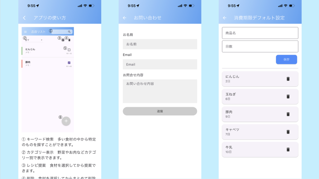The image size is (319, 179).
Task: Tap back arrow on お問い合わせ screen
Action: pos(125,18)
